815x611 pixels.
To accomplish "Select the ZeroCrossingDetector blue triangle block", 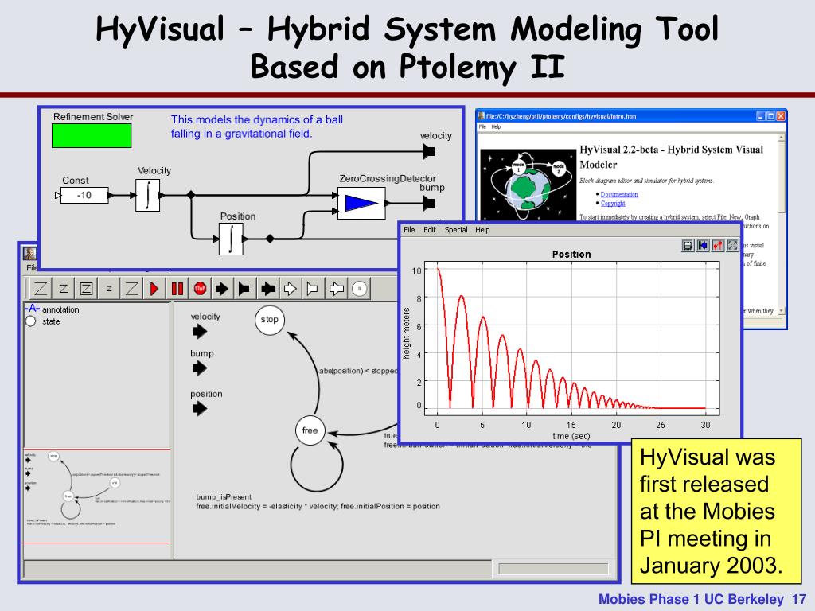I will 361,203.
